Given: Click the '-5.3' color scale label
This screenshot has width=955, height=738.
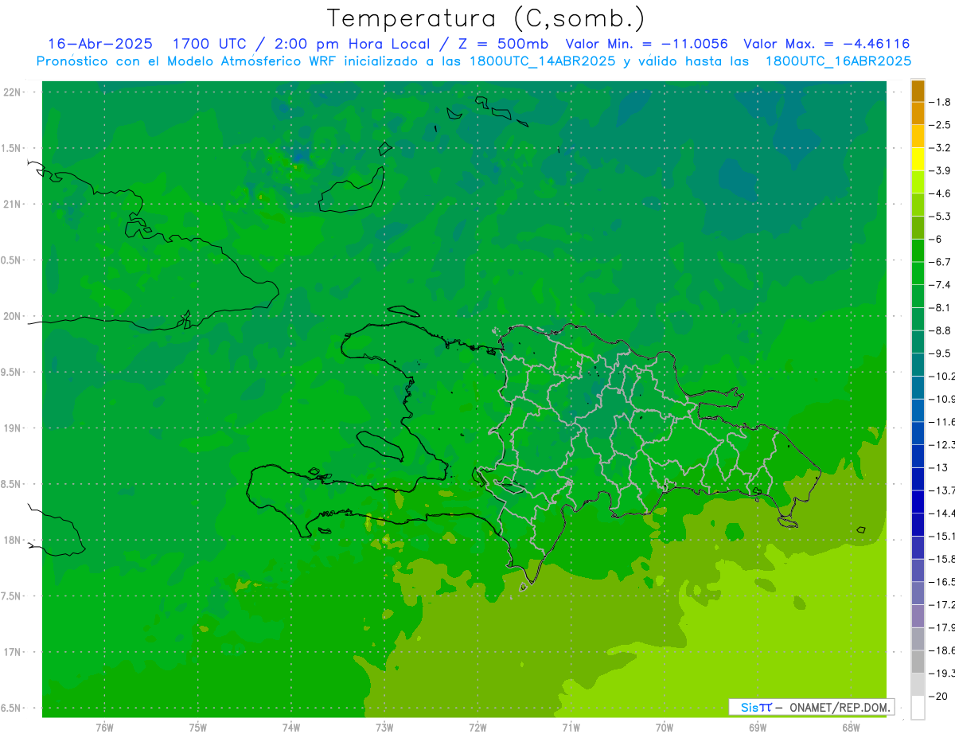Looking at the screenshot, I should click(x=940, y=217).
